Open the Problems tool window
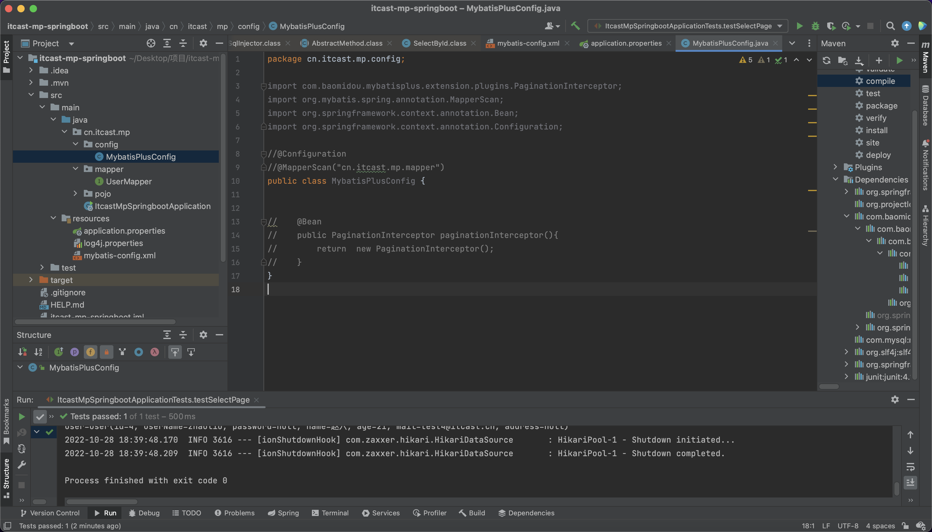The image size is (932, 532). [x=235, y=513]
